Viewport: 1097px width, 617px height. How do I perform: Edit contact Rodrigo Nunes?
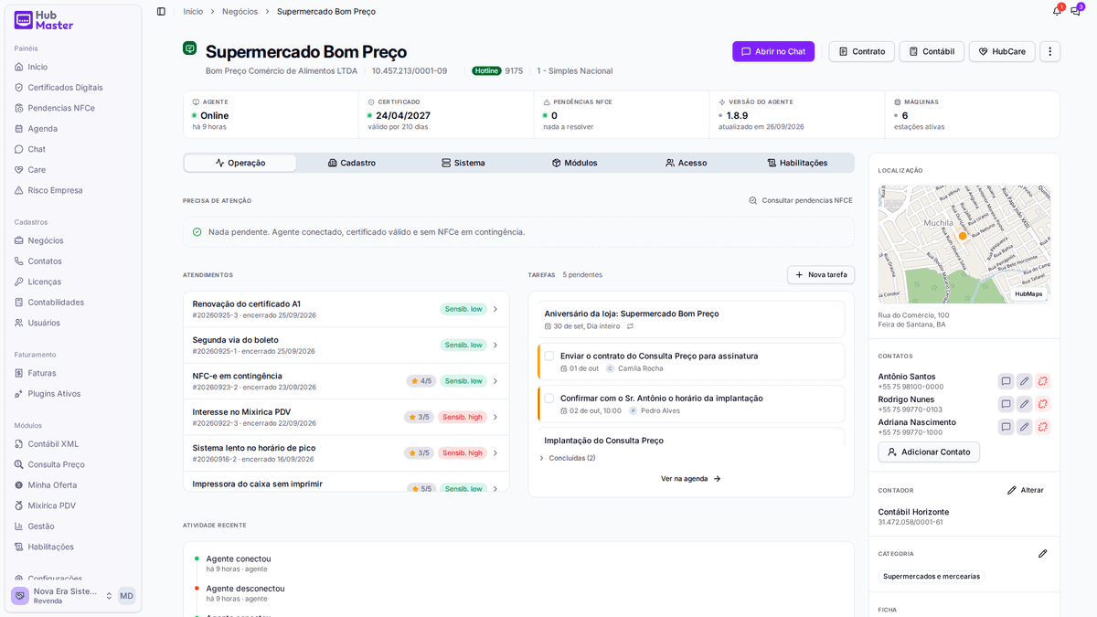(1024, 404)
